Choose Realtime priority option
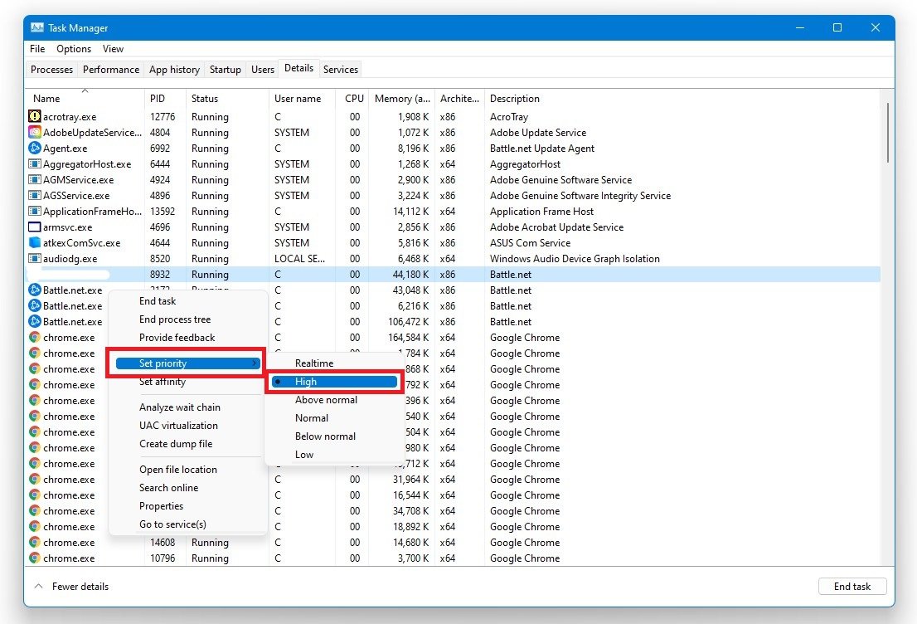 coord(313,363)
